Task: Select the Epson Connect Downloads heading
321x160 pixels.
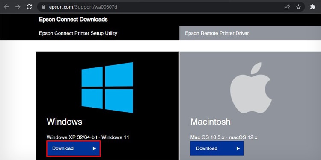Action: pos(73,20)
